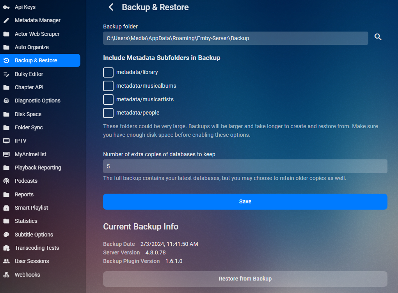Enable metadata/library subfolder checkbox
Image resolution: width=398 pixels, height=293 pixels.
point(108,72)
